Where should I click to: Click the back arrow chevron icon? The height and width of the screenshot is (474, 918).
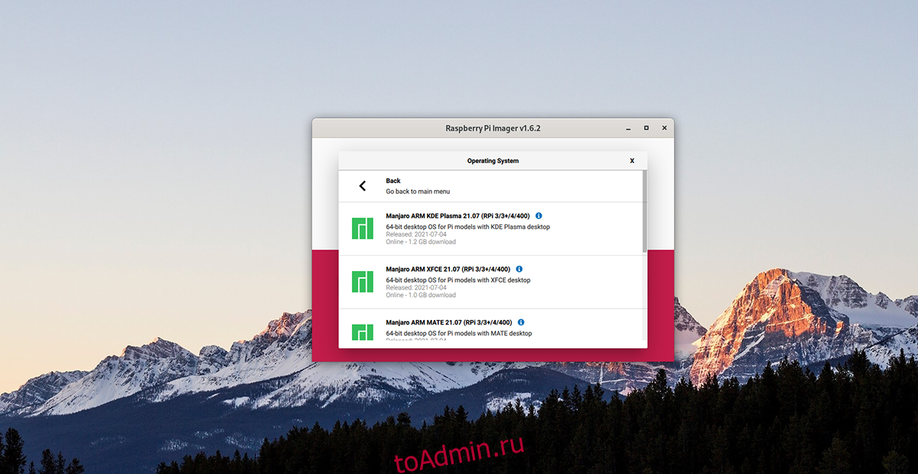363,186
